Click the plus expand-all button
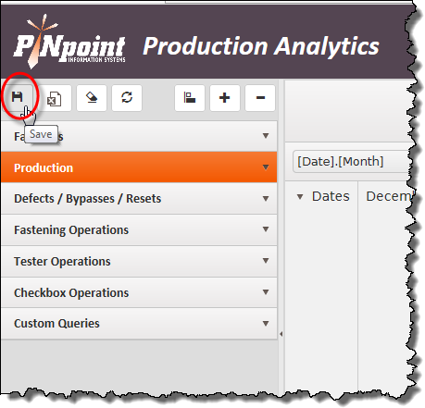Image resolution: width=425 pixels, height=408 pixels. [x=225, y=98]
